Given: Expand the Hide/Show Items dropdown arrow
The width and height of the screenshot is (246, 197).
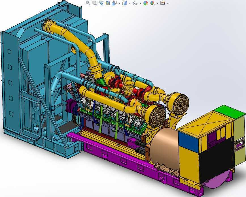Looking at the screenshot, I should [x=140, y=3].
